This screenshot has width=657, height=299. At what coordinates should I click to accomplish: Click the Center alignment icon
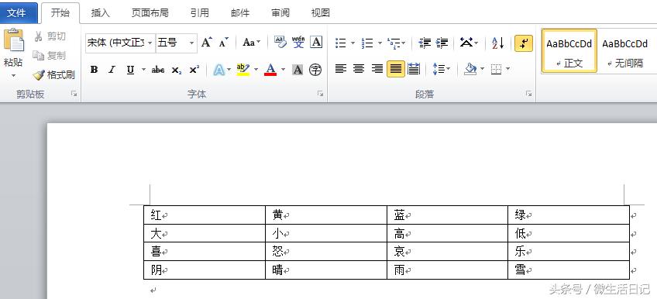359,69
